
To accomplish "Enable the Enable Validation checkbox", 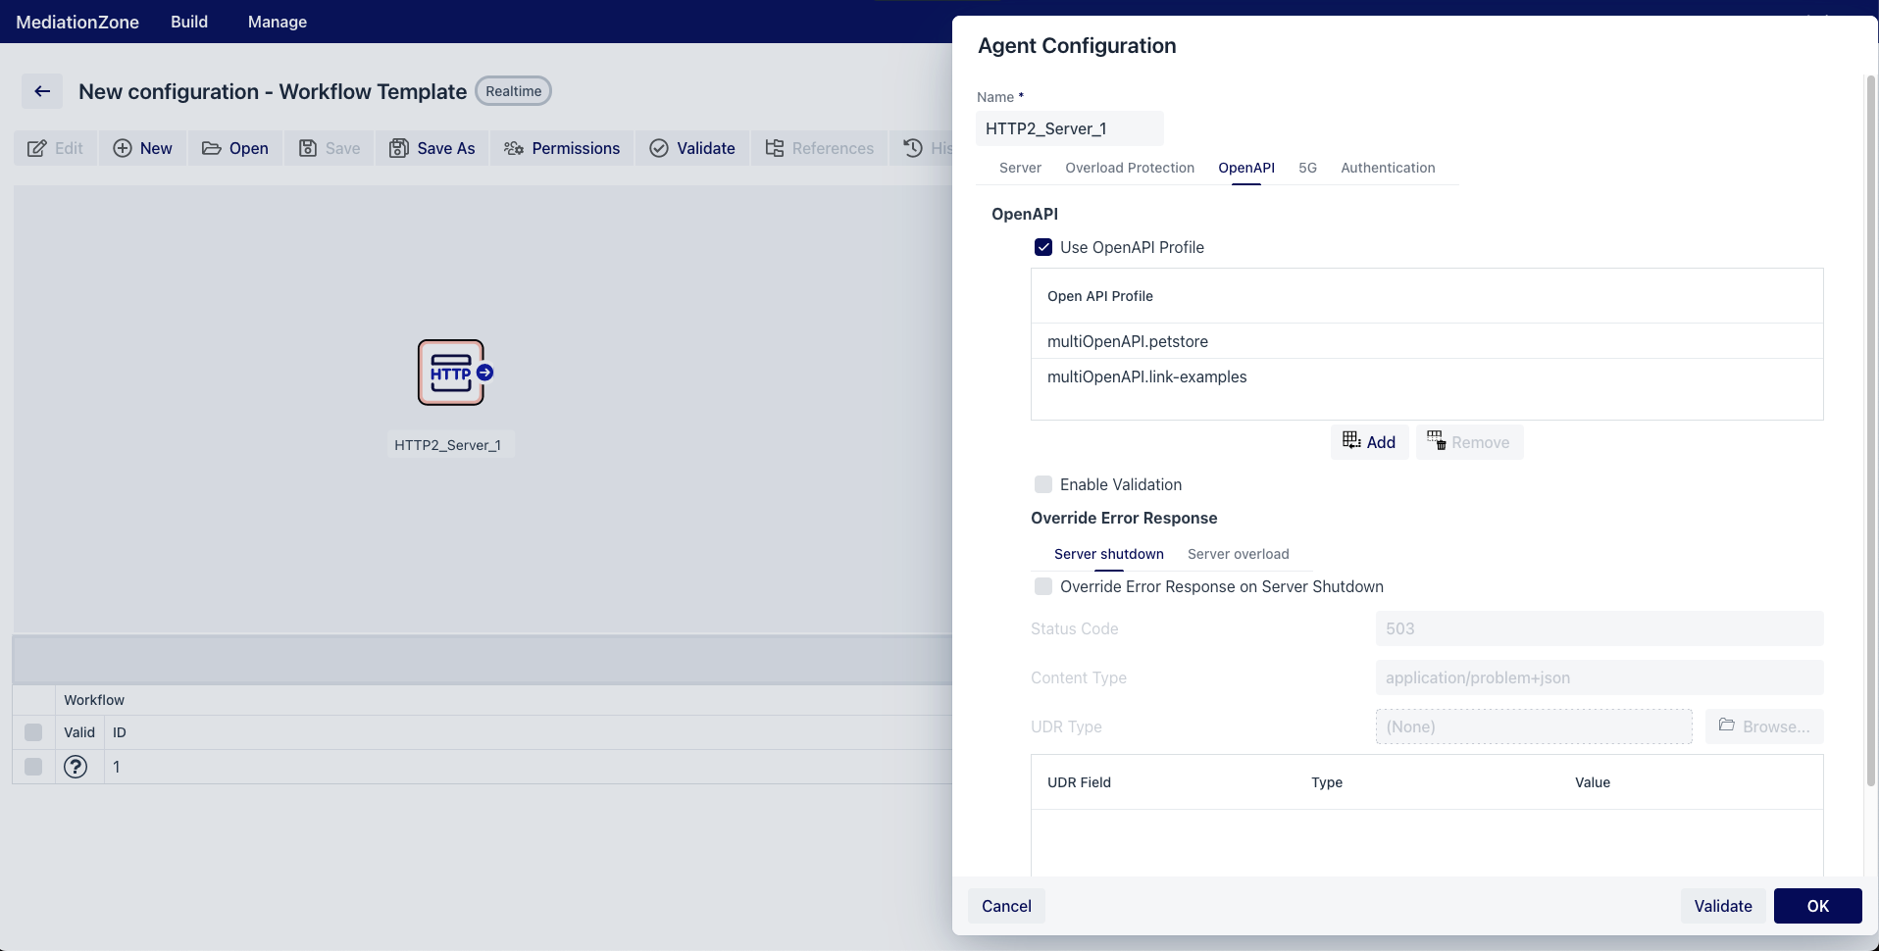I will [x=1043, y=484].
